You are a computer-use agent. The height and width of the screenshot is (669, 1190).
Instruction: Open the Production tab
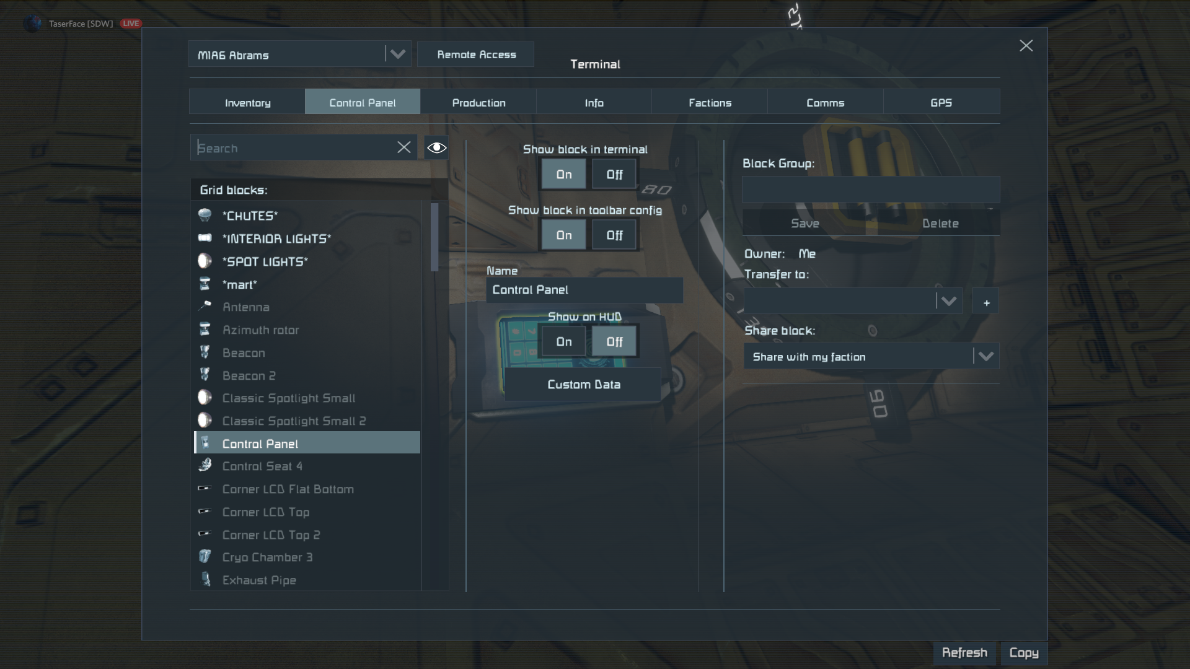(x=478, y=103)
